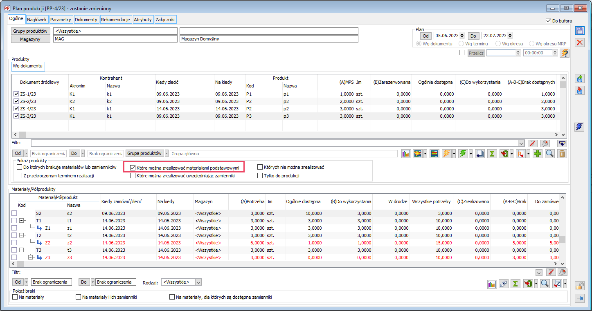The height and width of the screenshot is (311, 592).
Task: Open the Grupa produktów button dropdown arrow
Action: (167, 154)
